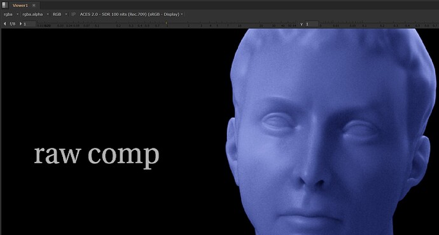Screen dimensions: 439x235
Task: Click the blue head render in the viewer
Action: pyautogui.click(x=331, y=131)
